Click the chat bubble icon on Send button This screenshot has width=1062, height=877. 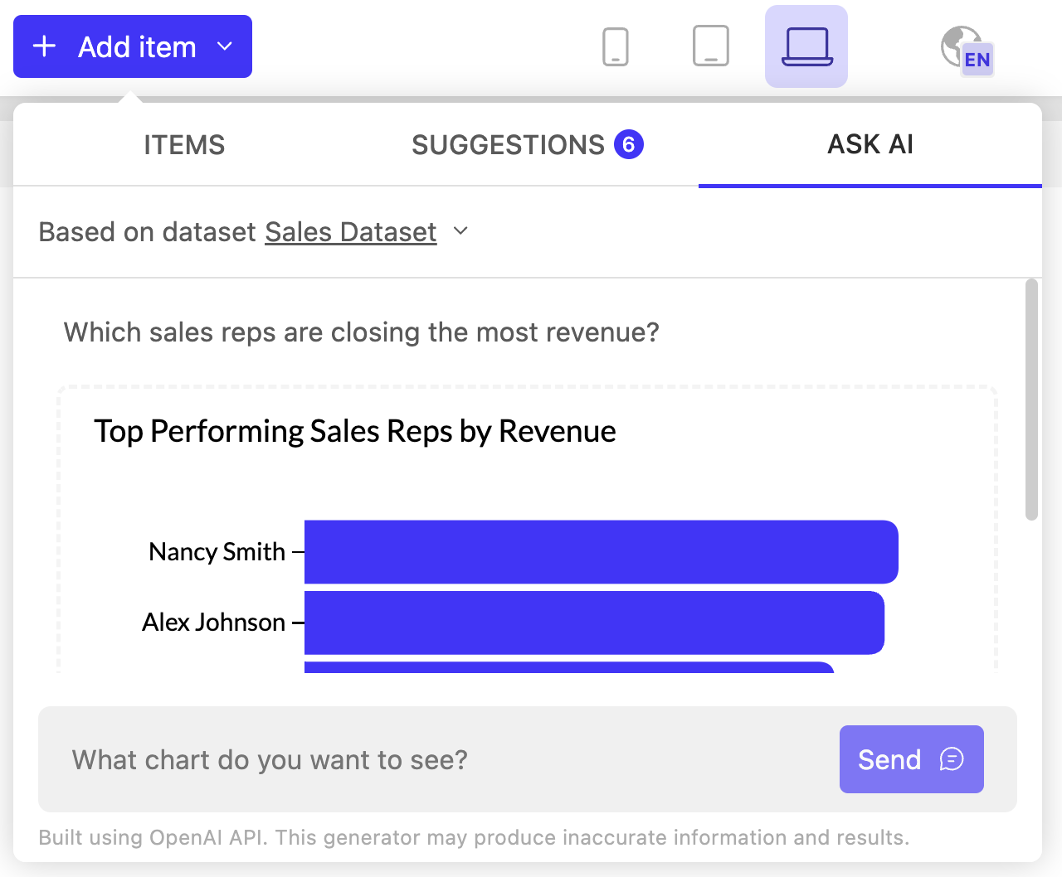[x=952, y=758]
